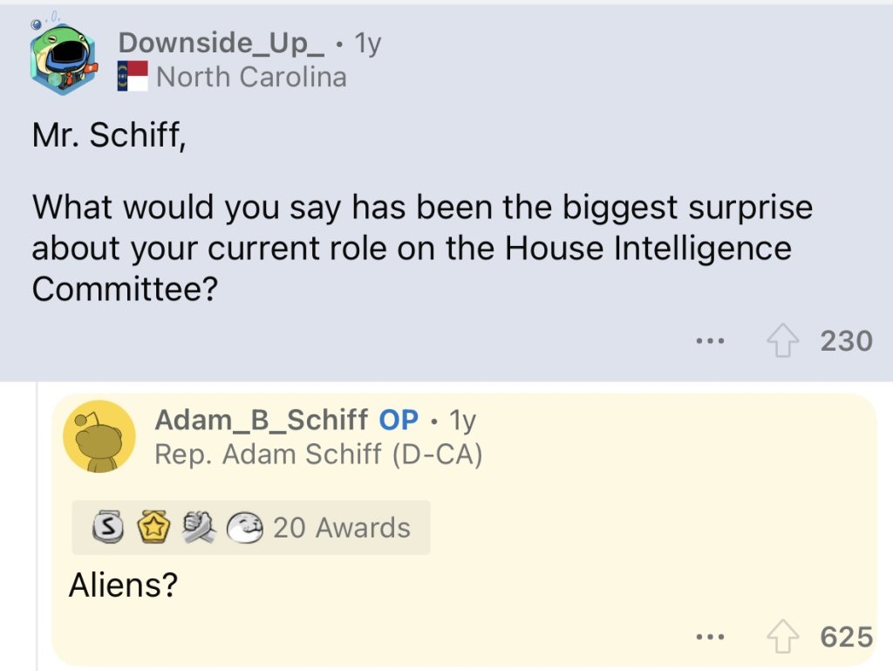The height and width of the screenshot is (671, 893).
Task: Tap the "Rep. Adam Schiff (D-CA)" flair
Action: (318, 455)
